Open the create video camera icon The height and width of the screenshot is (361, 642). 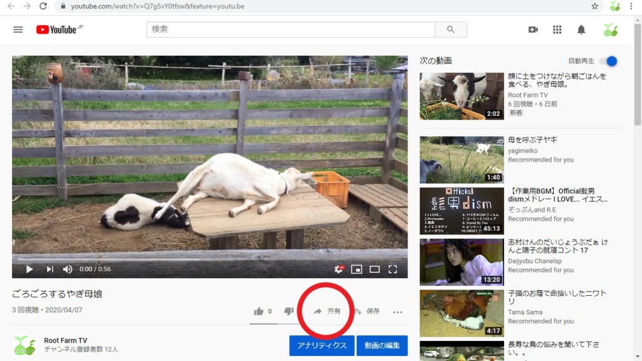(533, 29)
